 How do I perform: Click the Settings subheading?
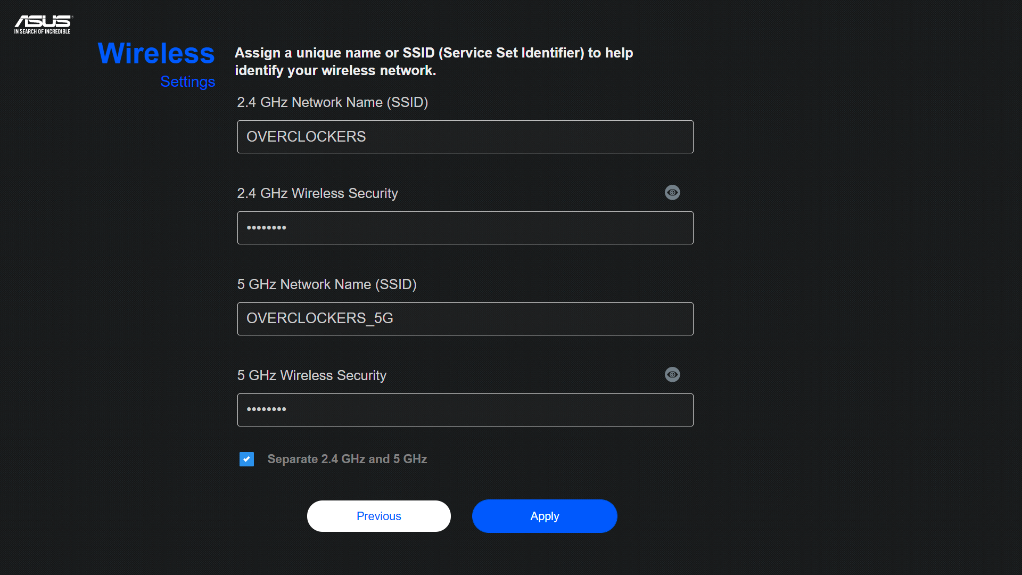click(187, 81)
